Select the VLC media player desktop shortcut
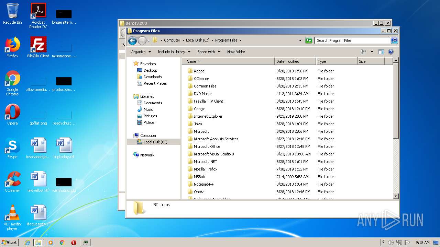This screenshot has height=247, width=440. coord(12,217)
